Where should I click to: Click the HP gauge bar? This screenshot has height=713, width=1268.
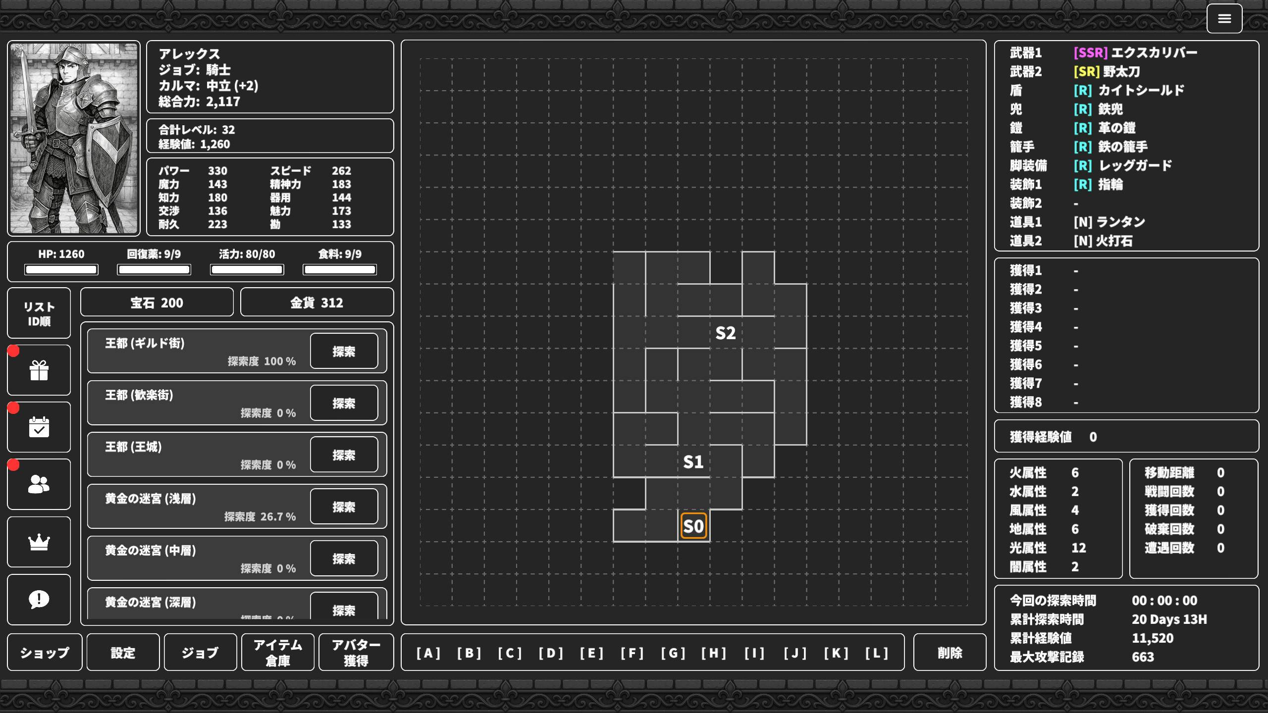pos(61,269)
